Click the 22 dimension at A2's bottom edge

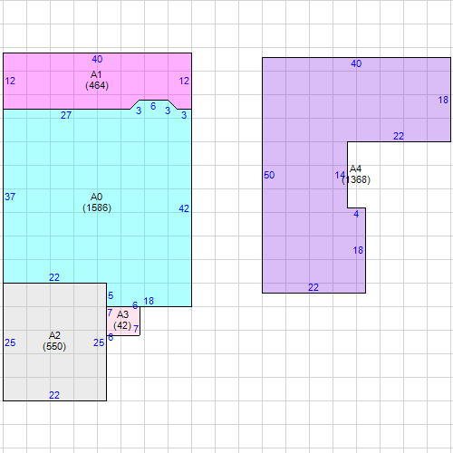pyautogui.click(x=54, y=395)
